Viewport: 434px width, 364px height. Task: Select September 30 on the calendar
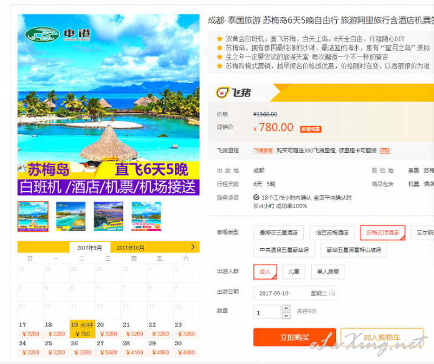coord(186,348)
